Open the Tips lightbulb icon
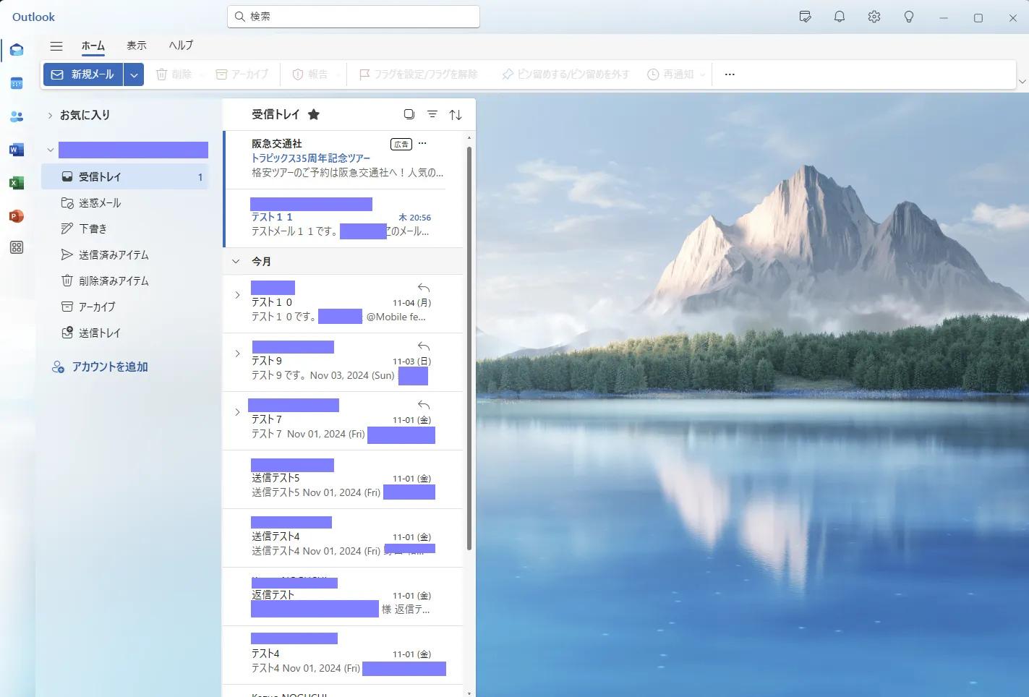The width and height of the screenshot is (1029, 697). click(908, 16)
